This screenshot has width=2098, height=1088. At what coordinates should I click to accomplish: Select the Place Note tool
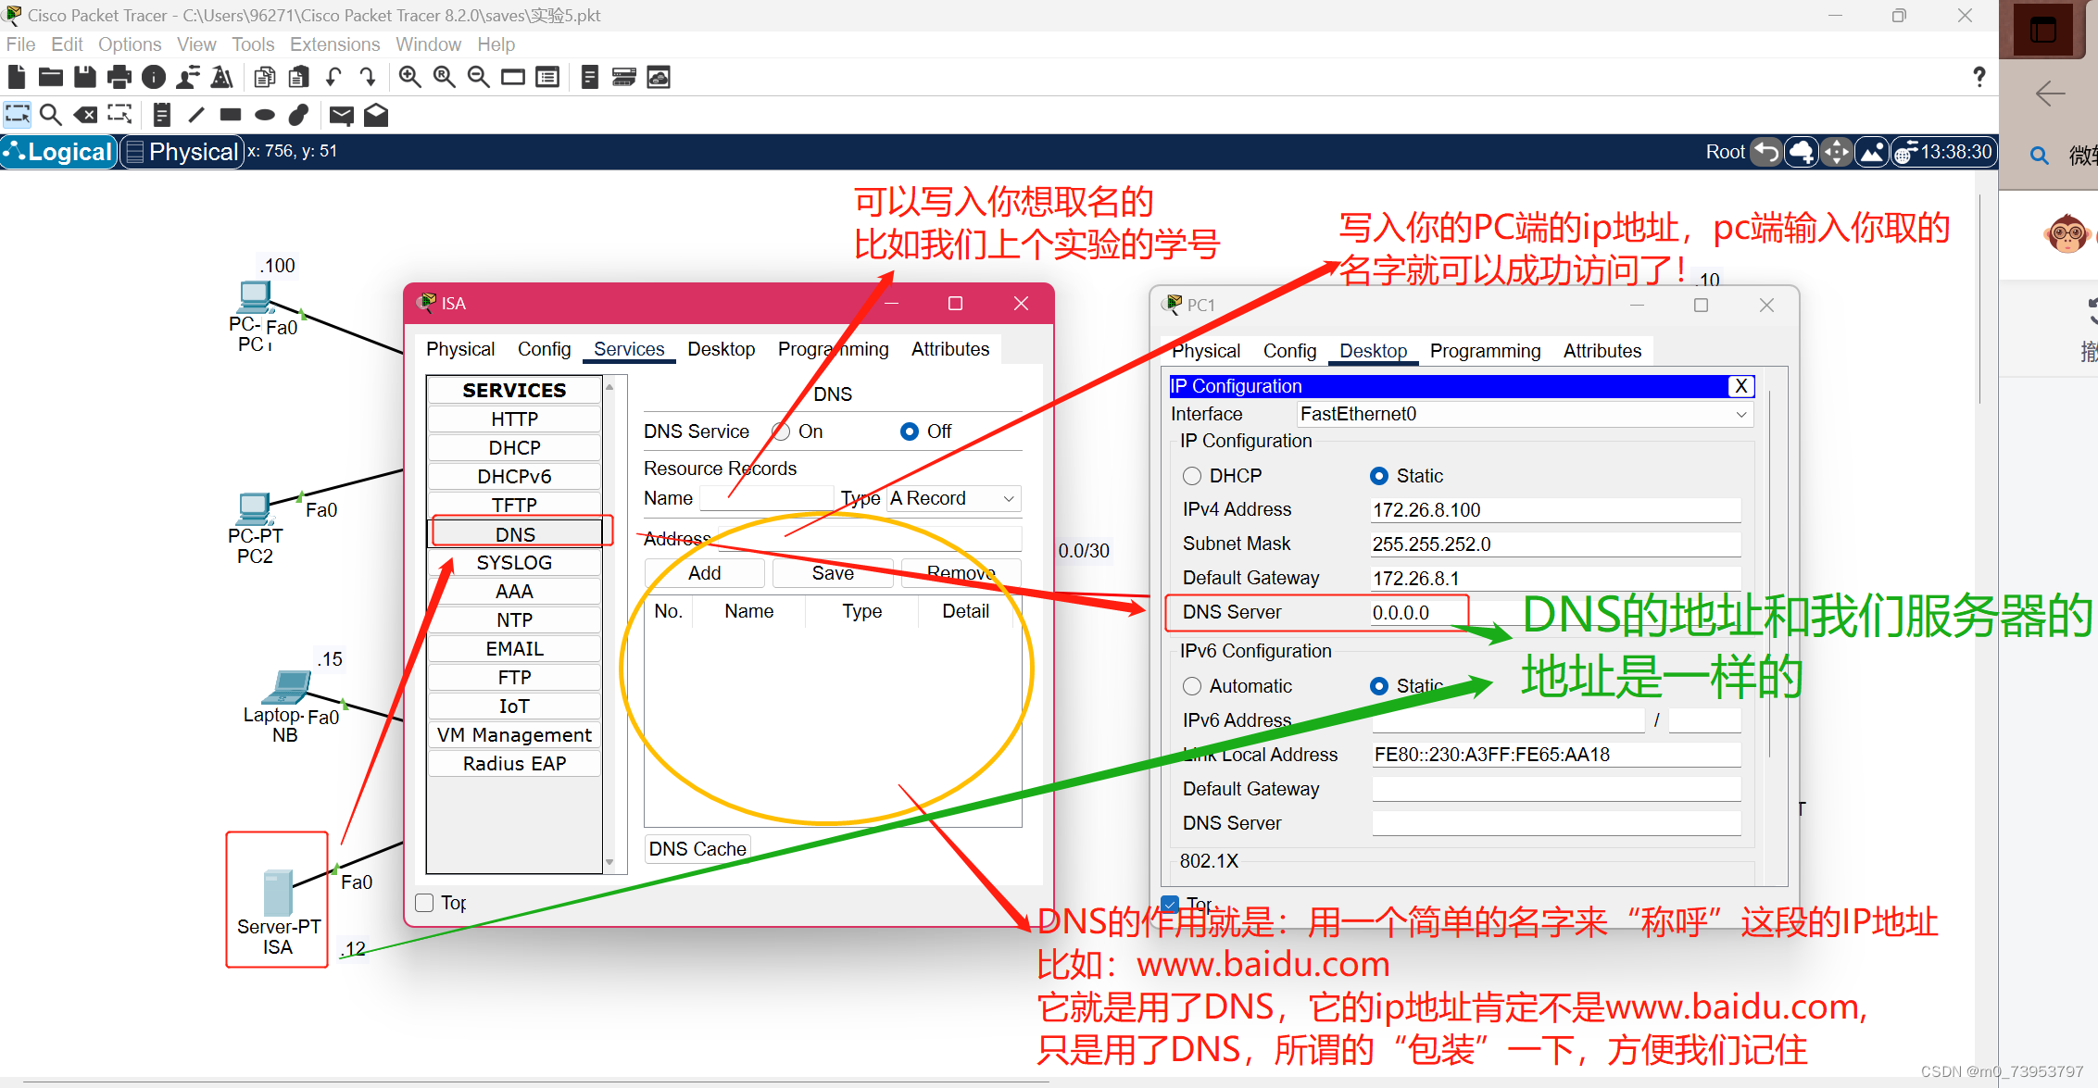coord(161,114)
